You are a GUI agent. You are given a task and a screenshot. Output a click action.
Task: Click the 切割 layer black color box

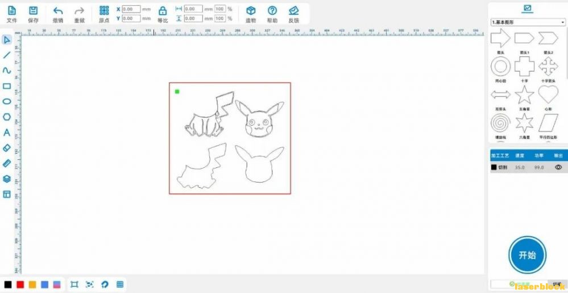tap(494, 167)
